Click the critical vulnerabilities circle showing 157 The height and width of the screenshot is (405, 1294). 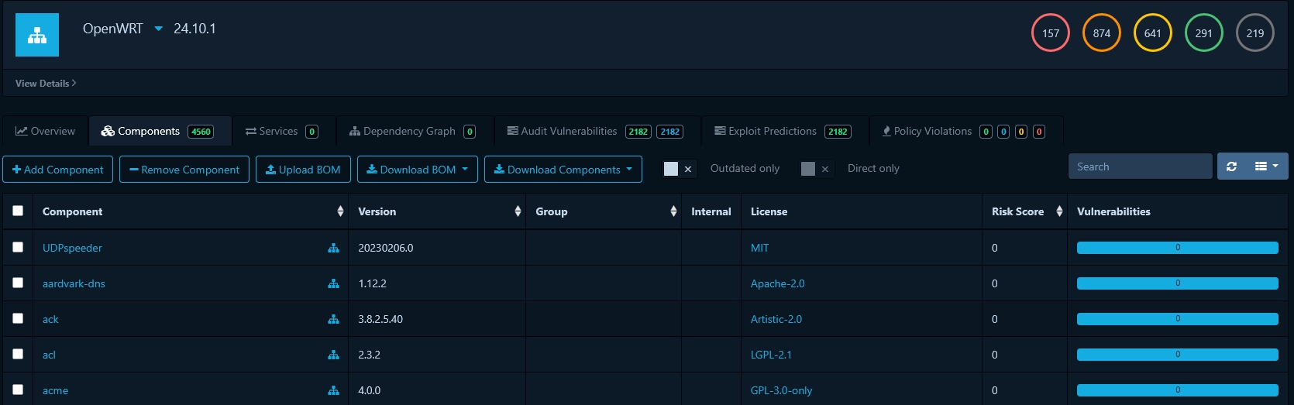1050,33
